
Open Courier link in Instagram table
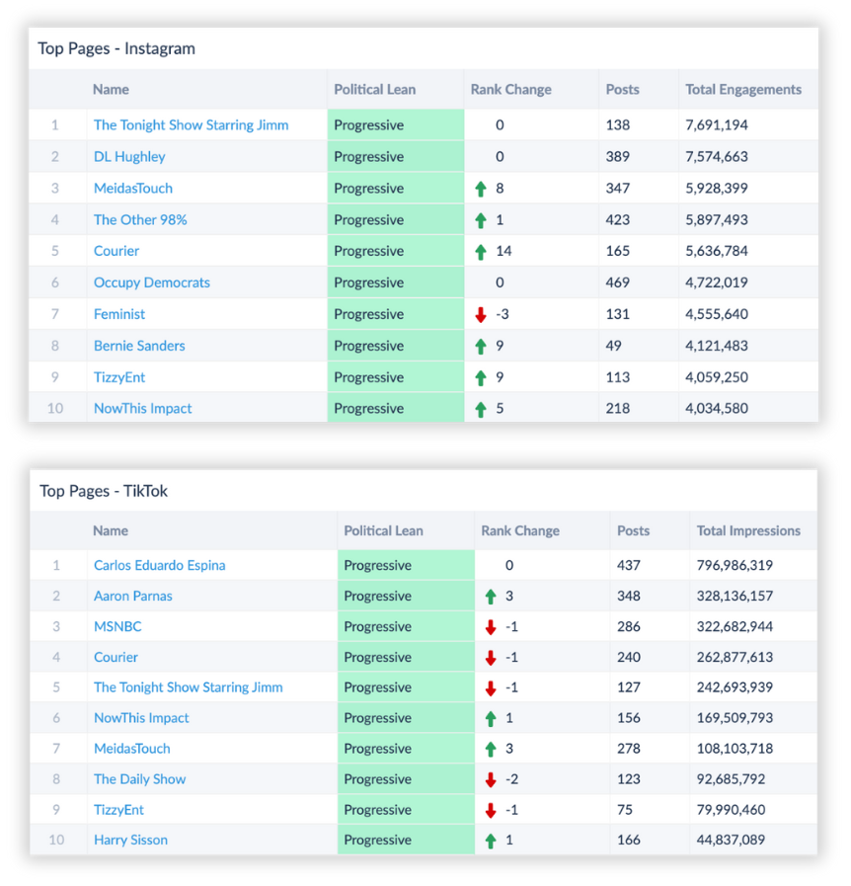tap(116, 251)
